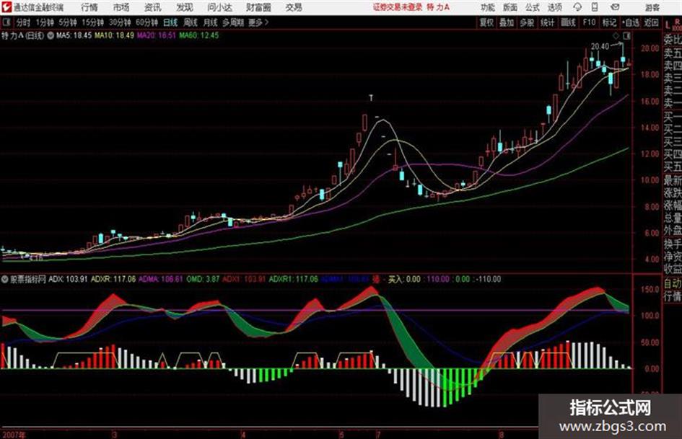Open the 市场 menu
The image size is (682, 439).
point(121,7)
